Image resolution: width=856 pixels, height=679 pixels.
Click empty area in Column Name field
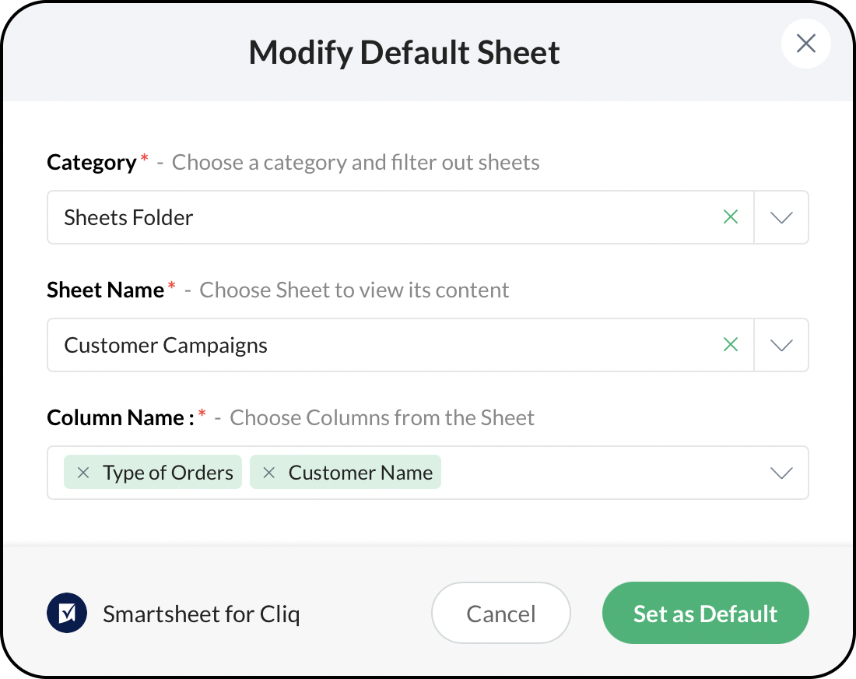[x=599, y=473]
